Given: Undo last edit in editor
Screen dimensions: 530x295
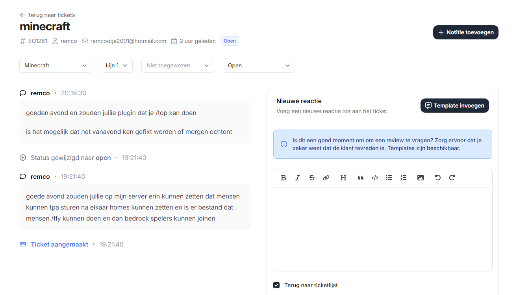Looking at the screenshot, I should pos(437,178).
